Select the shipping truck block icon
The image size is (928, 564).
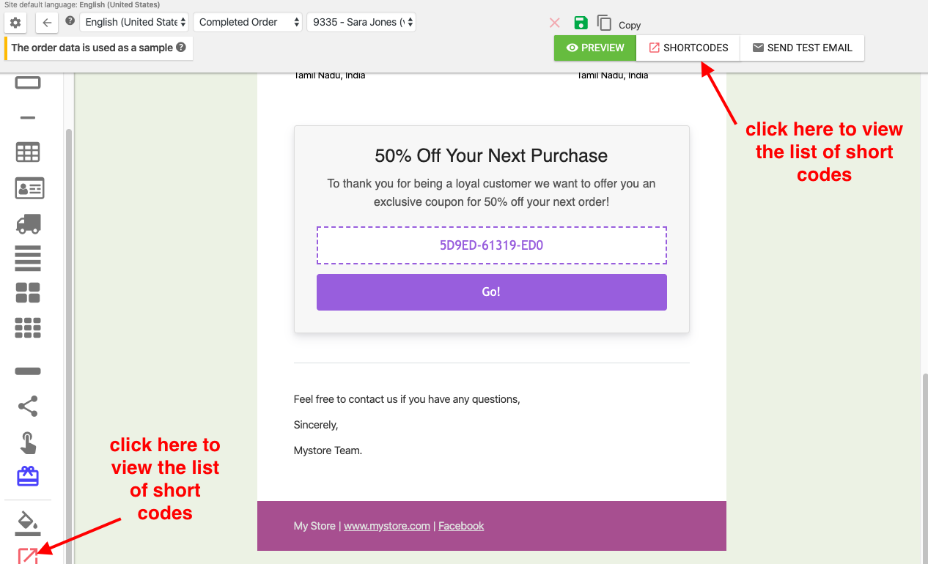(x=28, y=223)
